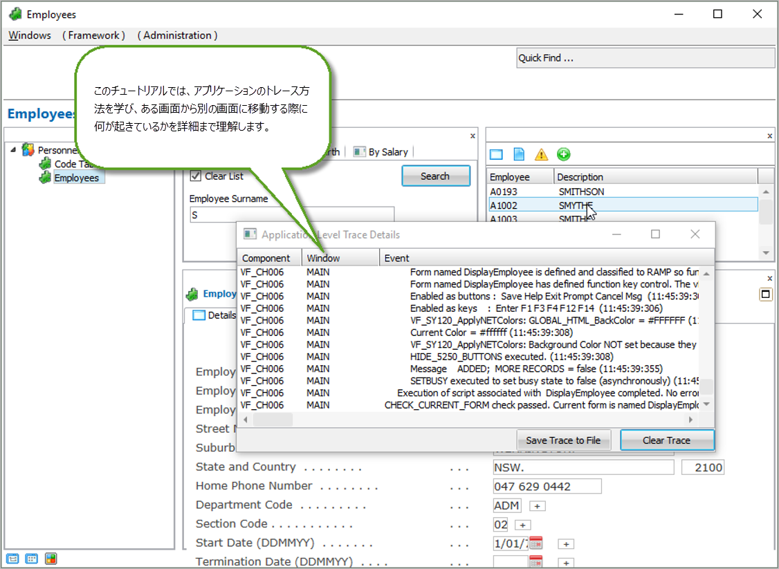Click Save Trace to File button

coord(563,440)
